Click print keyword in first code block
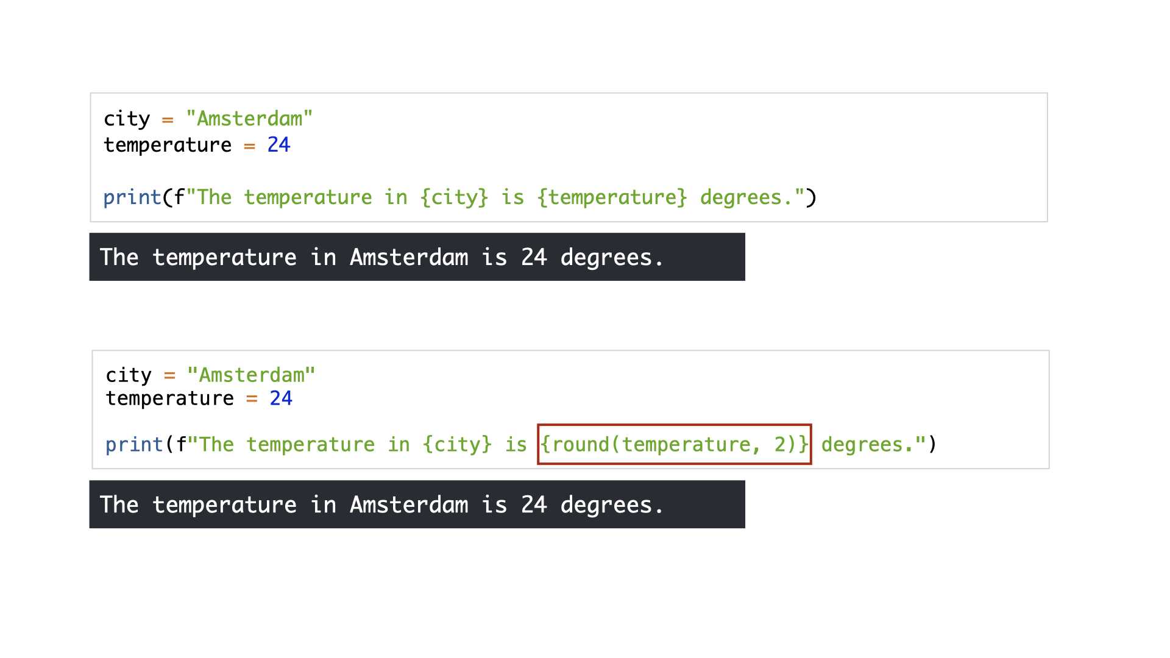Screen dimensions: 1170x658 [132, 197]
